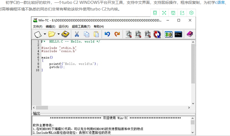Click the #include "stdio.h" line

[x=59, y=48]
